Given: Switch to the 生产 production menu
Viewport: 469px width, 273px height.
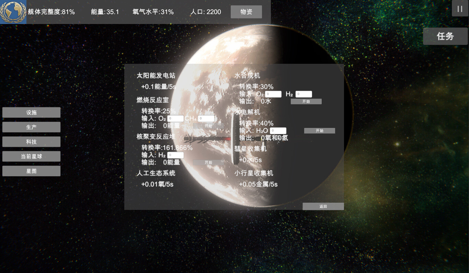Looking at the screenshot, I should [x=31, y=127].
